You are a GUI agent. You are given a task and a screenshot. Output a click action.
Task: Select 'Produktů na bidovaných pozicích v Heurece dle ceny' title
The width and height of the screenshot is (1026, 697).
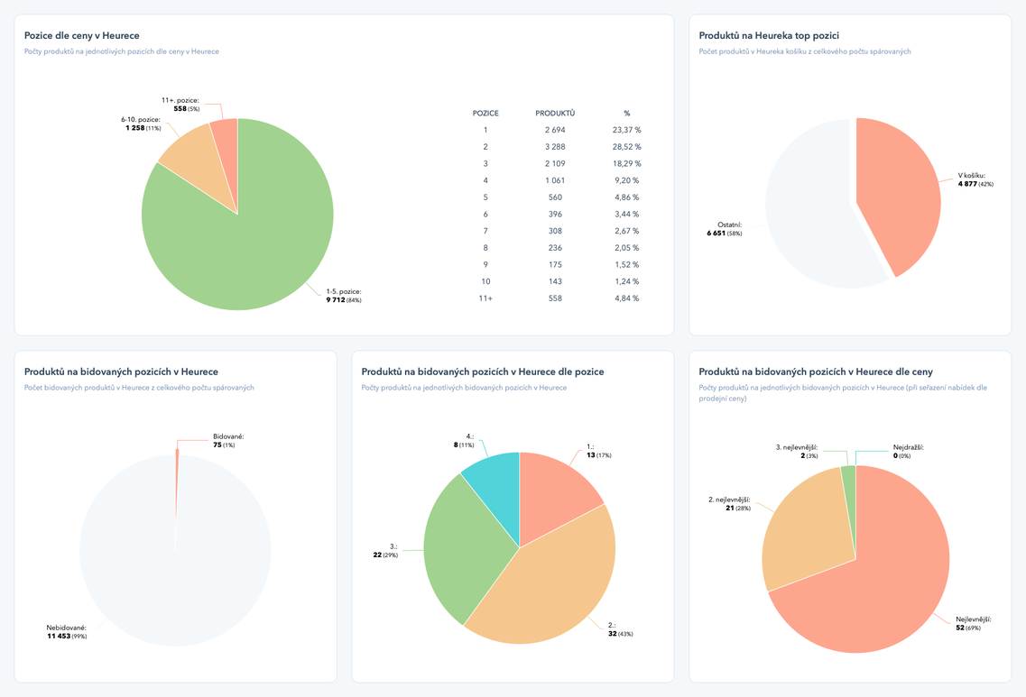coord(816,371)
